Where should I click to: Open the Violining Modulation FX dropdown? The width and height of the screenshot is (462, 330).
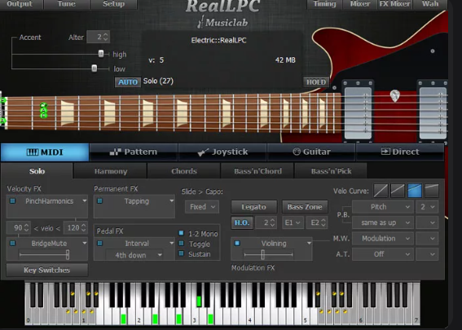(x=309, y=244)
